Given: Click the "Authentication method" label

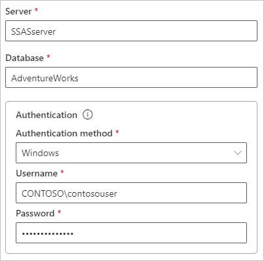Looking at the screenshot, I should 64,133.
